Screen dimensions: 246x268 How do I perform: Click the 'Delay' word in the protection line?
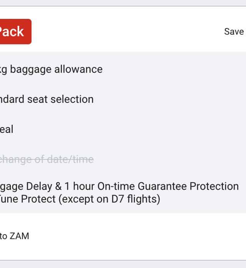point(43,186)
